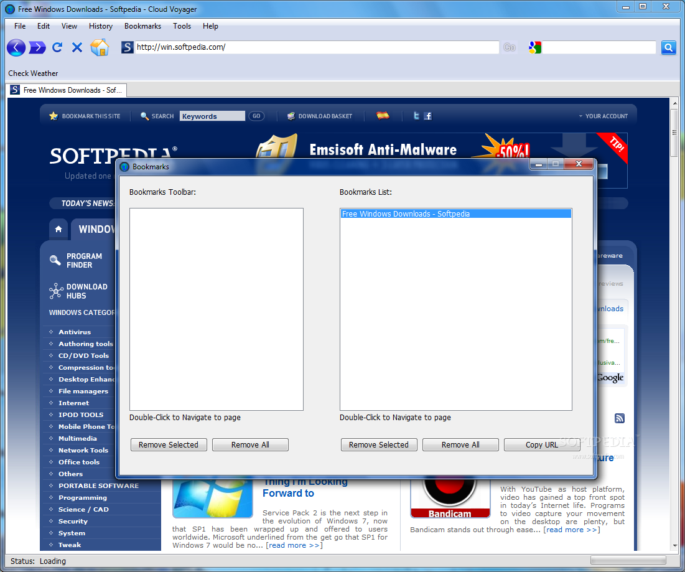Click the Check Weather toolbar link
The image size is (685, 572).
[x=33, y=73]
